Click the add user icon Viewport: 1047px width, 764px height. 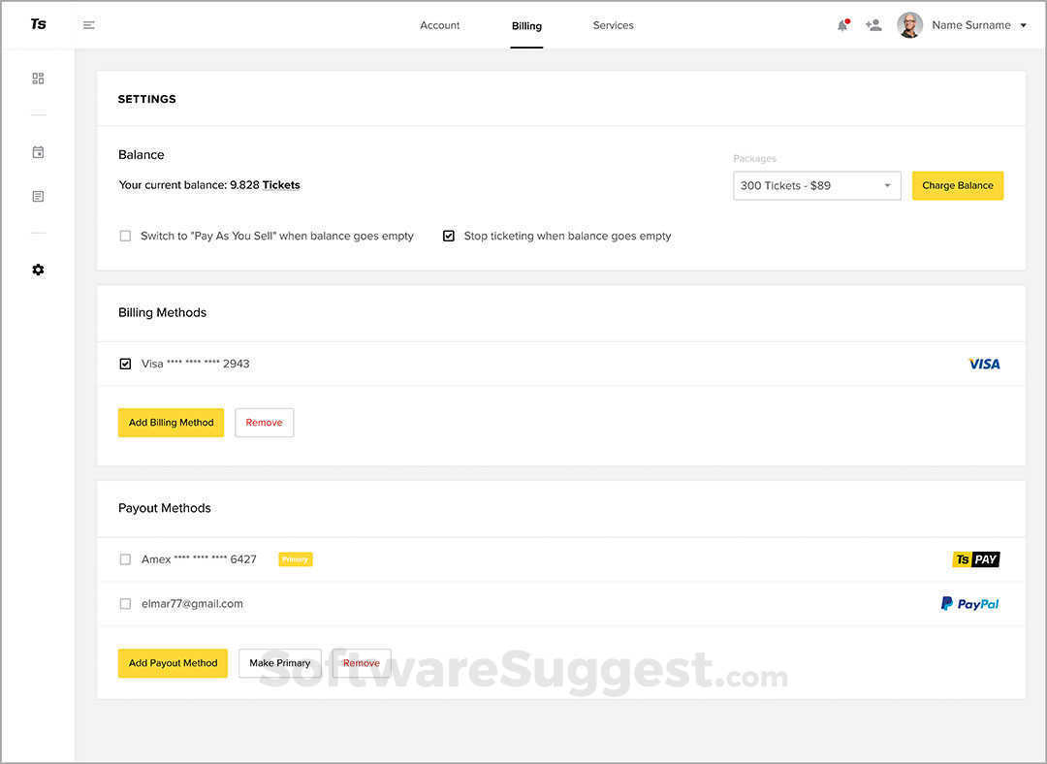873,25
